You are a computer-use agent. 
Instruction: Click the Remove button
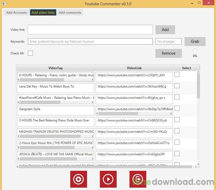(169, 53)
